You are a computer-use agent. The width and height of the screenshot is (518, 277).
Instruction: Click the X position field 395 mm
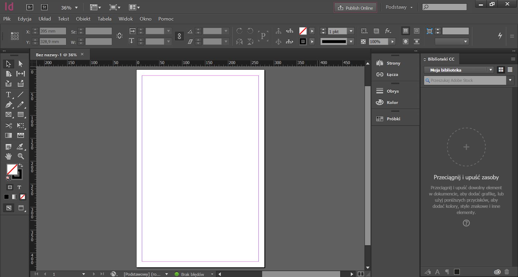[53, 31]
